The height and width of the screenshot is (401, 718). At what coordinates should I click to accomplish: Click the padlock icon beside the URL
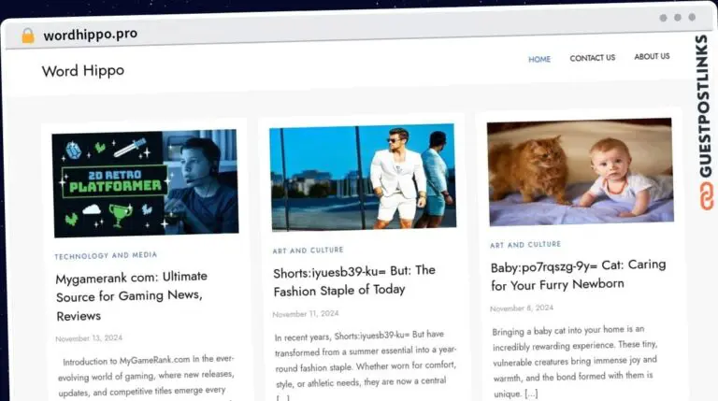click(x=28, y=36)
